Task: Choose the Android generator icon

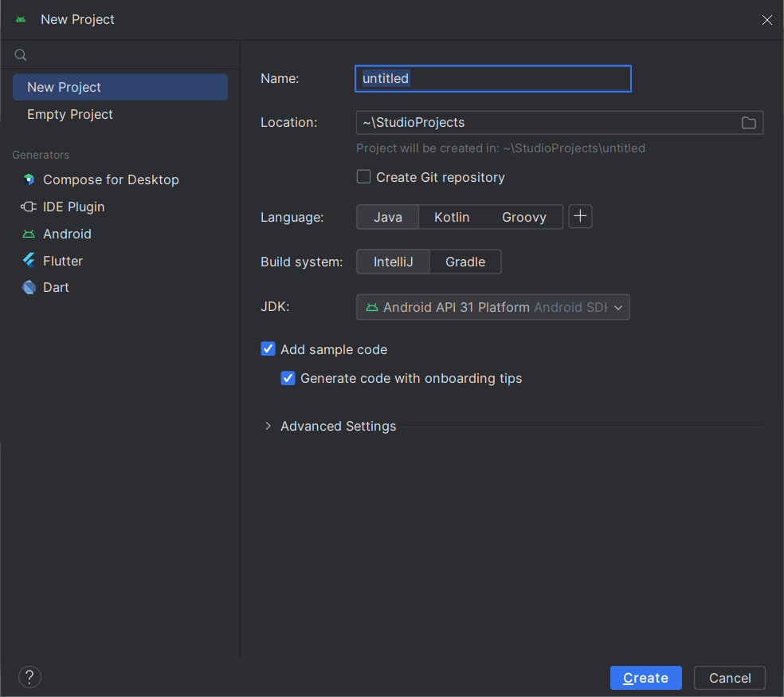Action: pos(29,234)
